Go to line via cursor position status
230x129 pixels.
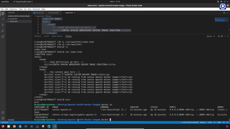(189, 123)
